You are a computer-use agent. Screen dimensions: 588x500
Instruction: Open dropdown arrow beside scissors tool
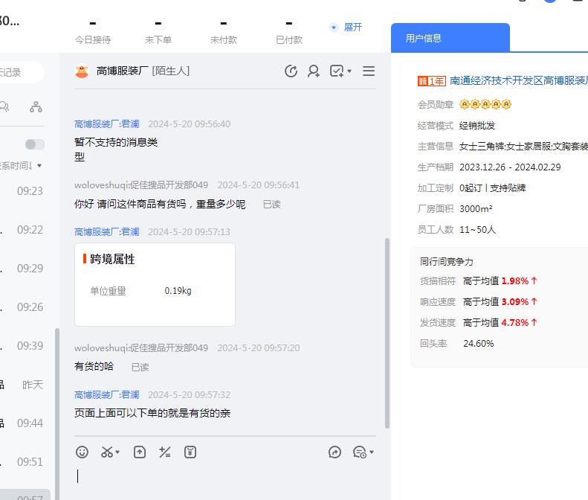point(118,452)
